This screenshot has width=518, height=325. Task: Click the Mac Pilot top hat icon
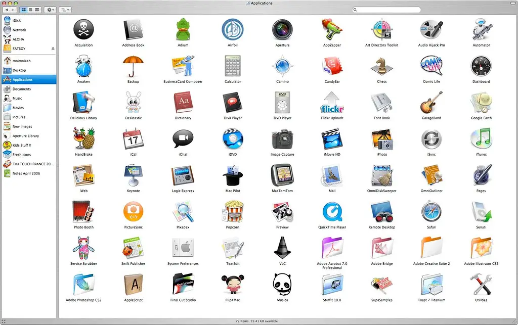tap(233, 175)
